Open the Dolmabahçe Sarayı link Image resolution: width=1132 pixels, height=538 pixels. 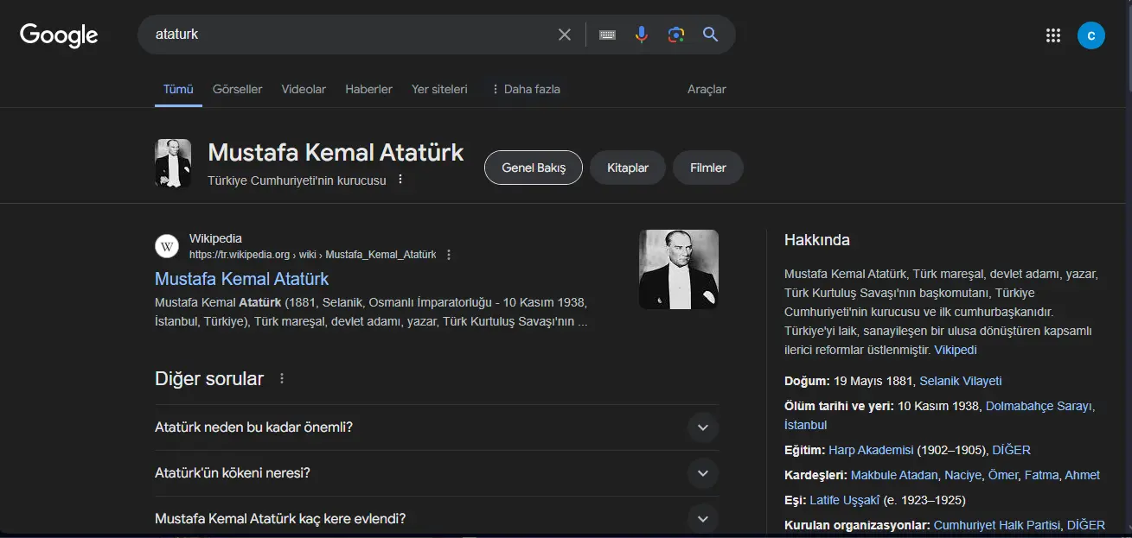click(x=1039, y=406)
